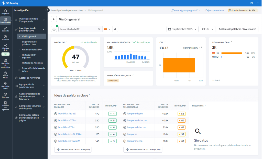The height and width of the screenshot is (159, 262).
Task: Clear the bombilla led e27 search text
Action: pyautogui.click(x=99, y=29)
